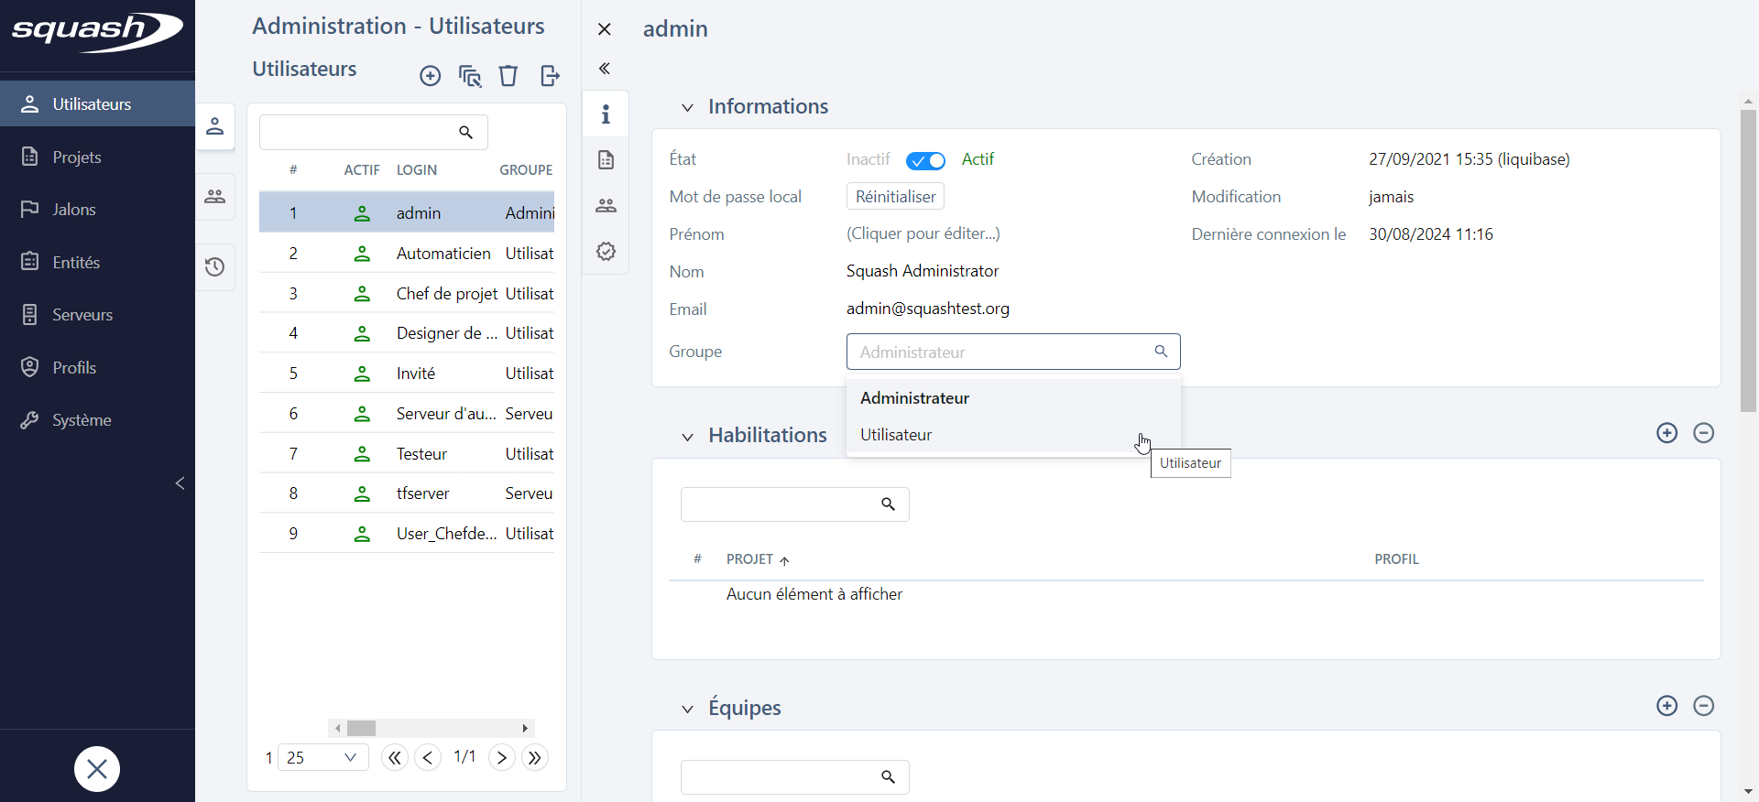The image size is (1759, 802).
Task: Open Projets in the sidebar
Action: [97, 157]
